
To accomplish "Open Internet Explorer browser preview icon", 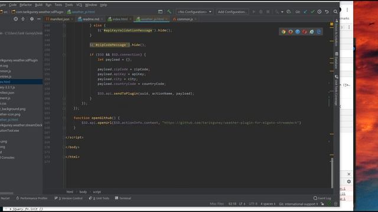I will (312, 32).
